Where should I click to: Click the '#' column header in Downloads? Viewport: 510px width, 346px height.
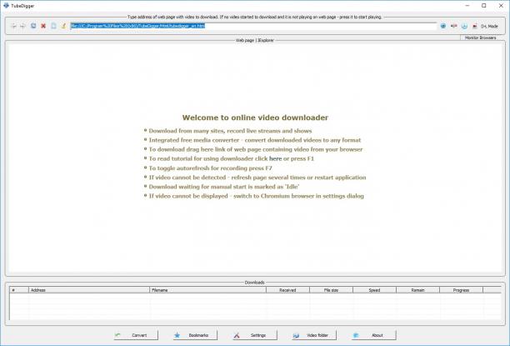pyautogui.click(x=19, y=290)
